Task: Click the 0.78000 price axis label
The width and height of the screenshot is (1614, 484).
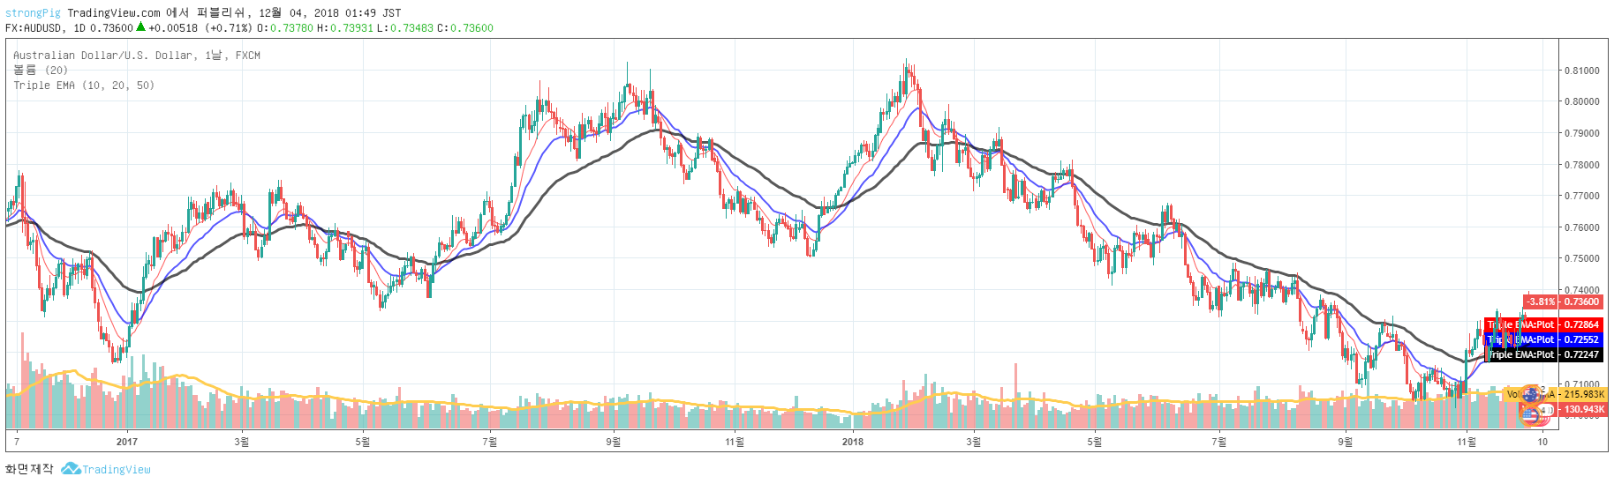Action: click(1581, 165)
